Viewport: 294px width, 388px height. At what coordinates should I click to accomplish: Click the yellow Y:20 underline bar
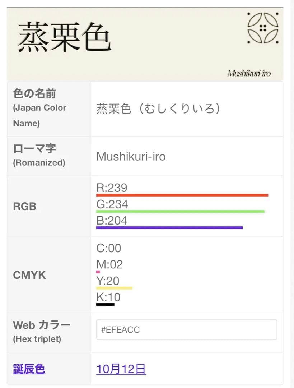[115, 288]
